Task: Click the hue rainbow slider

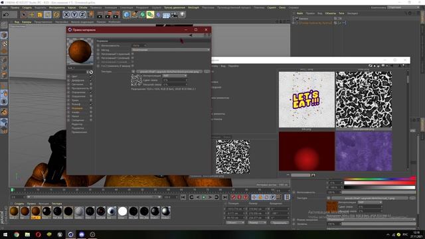Action: coord(379,179)
